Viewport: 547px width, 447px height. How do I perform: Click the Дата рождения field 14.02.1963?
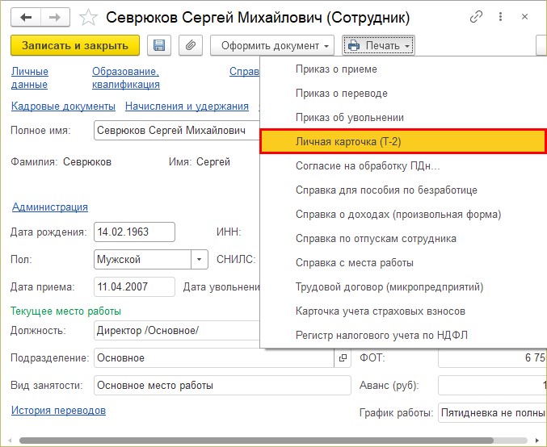[134, 232]
